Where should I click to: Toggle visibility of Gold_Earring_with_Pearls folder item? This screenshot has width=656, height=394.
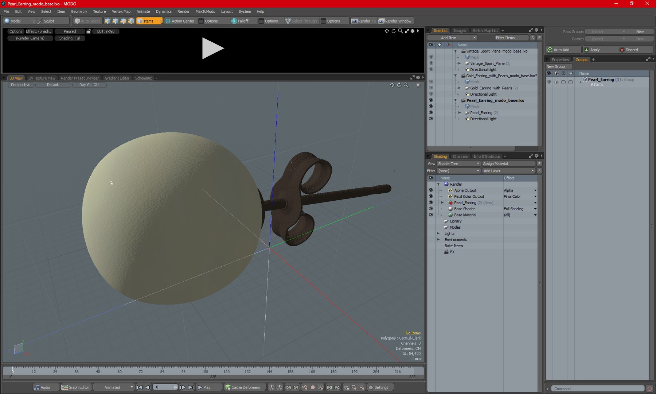pos(431,88)
